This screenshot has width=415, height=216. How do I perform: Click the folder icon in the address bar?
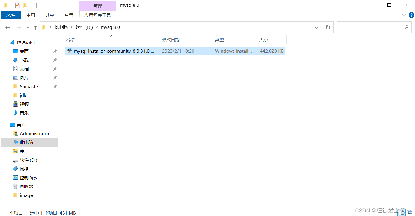coord(44,27)
